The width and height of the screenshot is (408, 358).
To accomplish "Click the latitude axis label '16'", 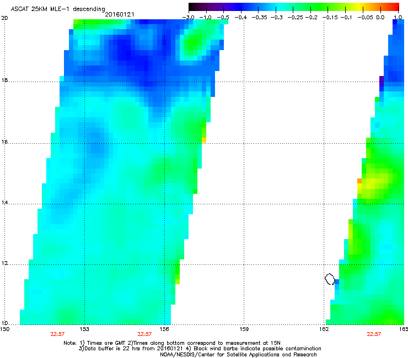I will coord(4,142).
